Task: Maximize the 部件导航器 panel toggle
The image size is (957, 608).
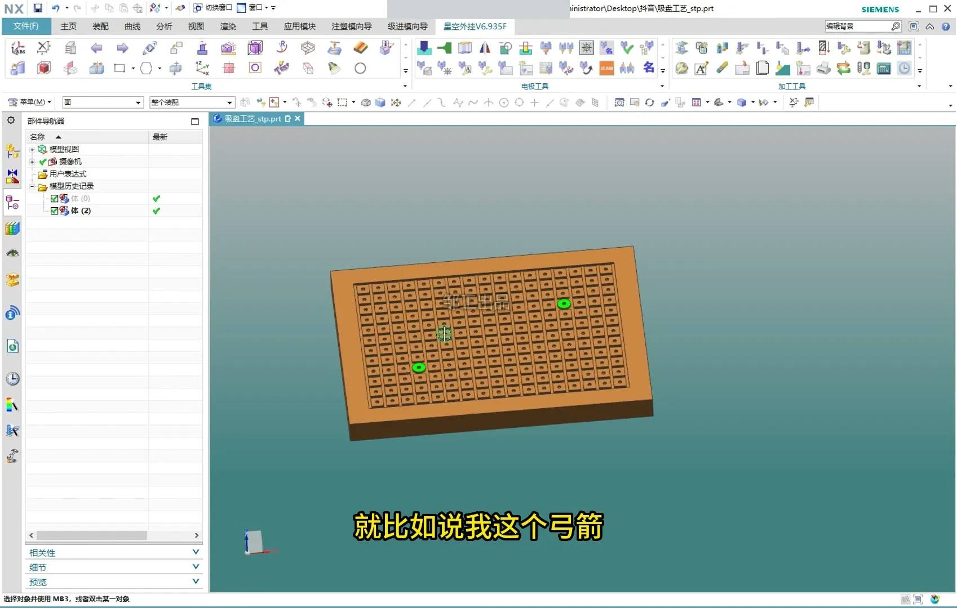Action: (195, 122)
